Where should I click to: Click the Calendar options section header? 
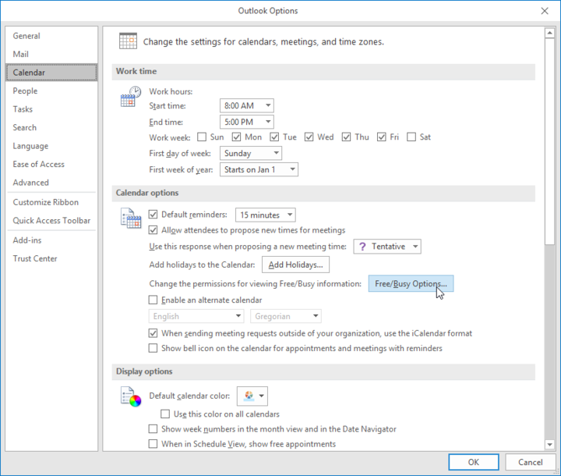[x=323, y=194]
